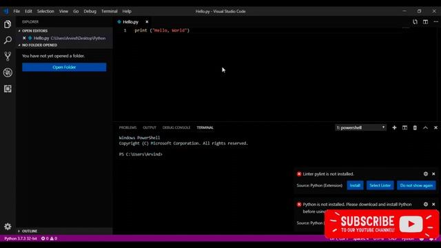Dismiss the Python not installed notification
441x248 pixels.
[x=433, y=205]
